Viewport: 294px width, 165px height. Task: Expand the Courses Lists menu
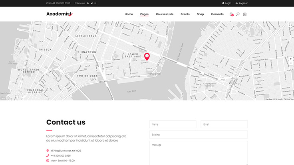(x=165, y=14)
